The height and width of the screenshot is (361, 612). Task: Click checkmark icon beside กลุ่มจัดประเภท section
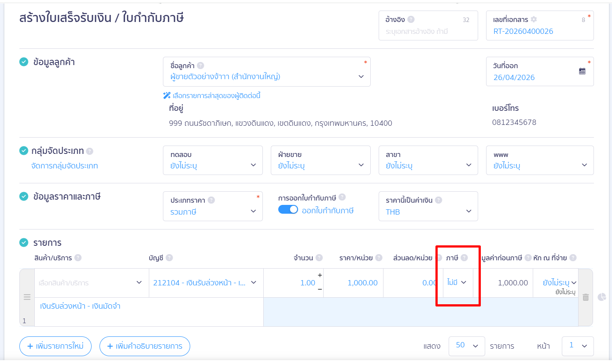click(x=24, y=151)
